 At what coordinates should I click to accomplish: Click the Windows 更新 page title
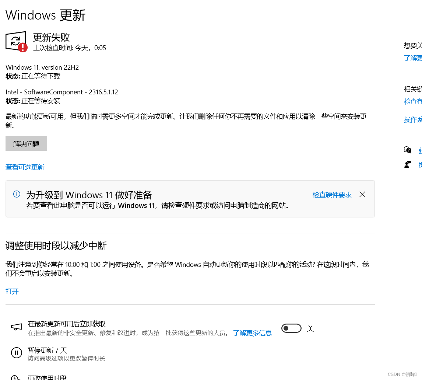point(46,15)
